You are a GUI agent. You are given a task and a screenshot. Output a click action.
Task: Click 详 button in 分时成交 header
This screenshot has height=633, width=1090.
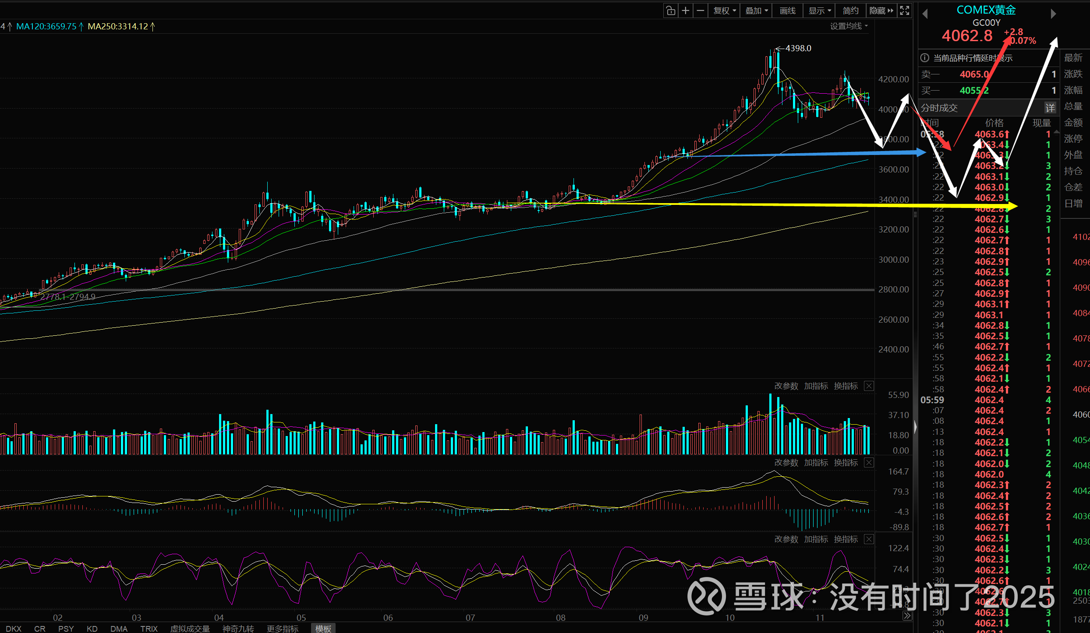point(1050,108)
